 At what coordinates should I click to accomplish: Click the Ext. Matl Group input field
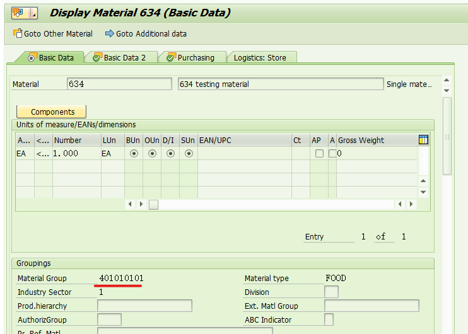[x=371, y=306]
